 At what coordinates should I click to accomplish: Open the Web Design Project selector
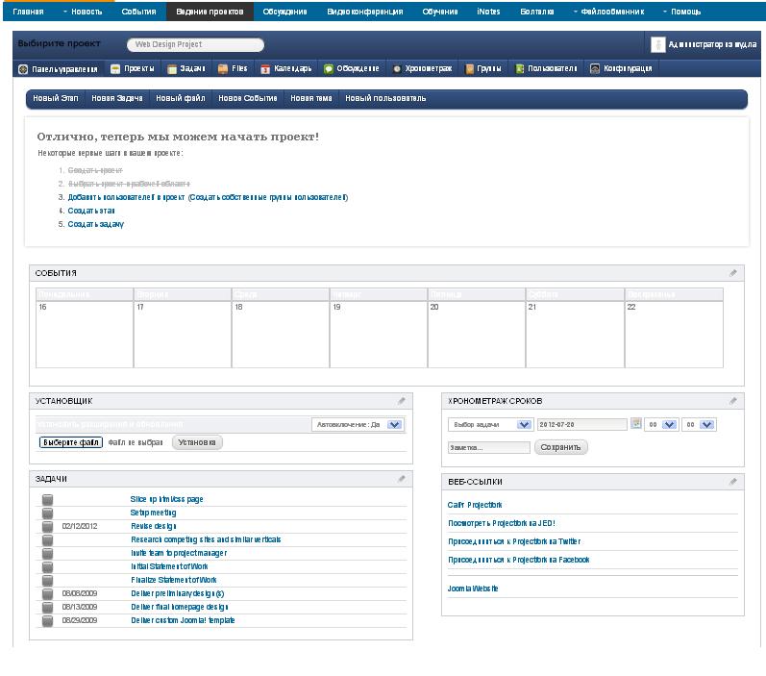195,44
